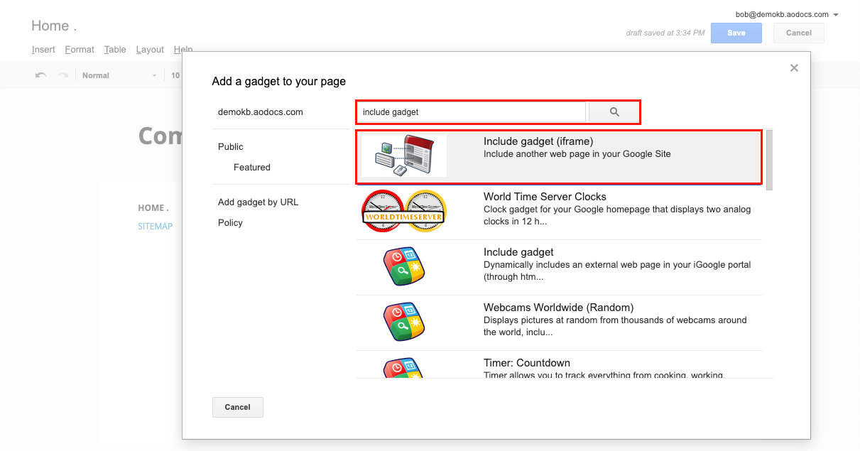Open the Format menu
The width and height of the screenshot is (860, 451).
tap(80, 49)
